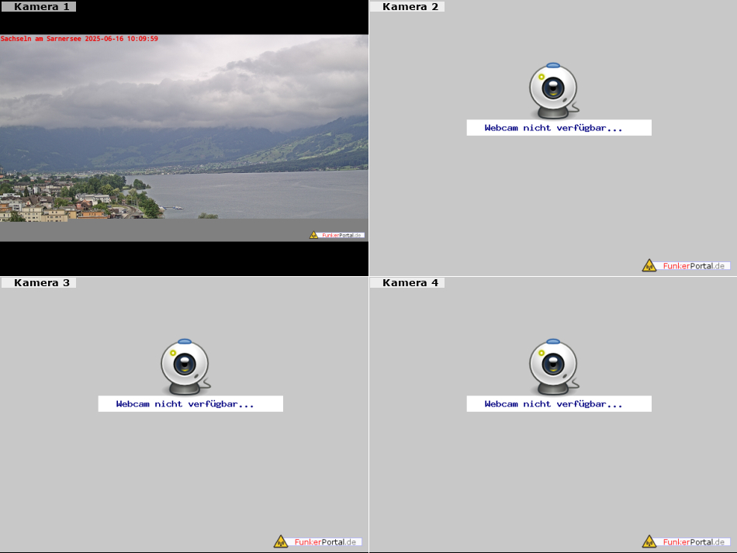Click the webcam icon in Kamera 2
Viewport: 737px width, 553px height.
(554, 91)
